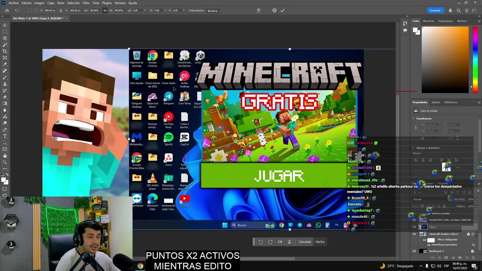482x271 pixels.
Task: Select the Frame tool
Action: click(x=5, y=58)
